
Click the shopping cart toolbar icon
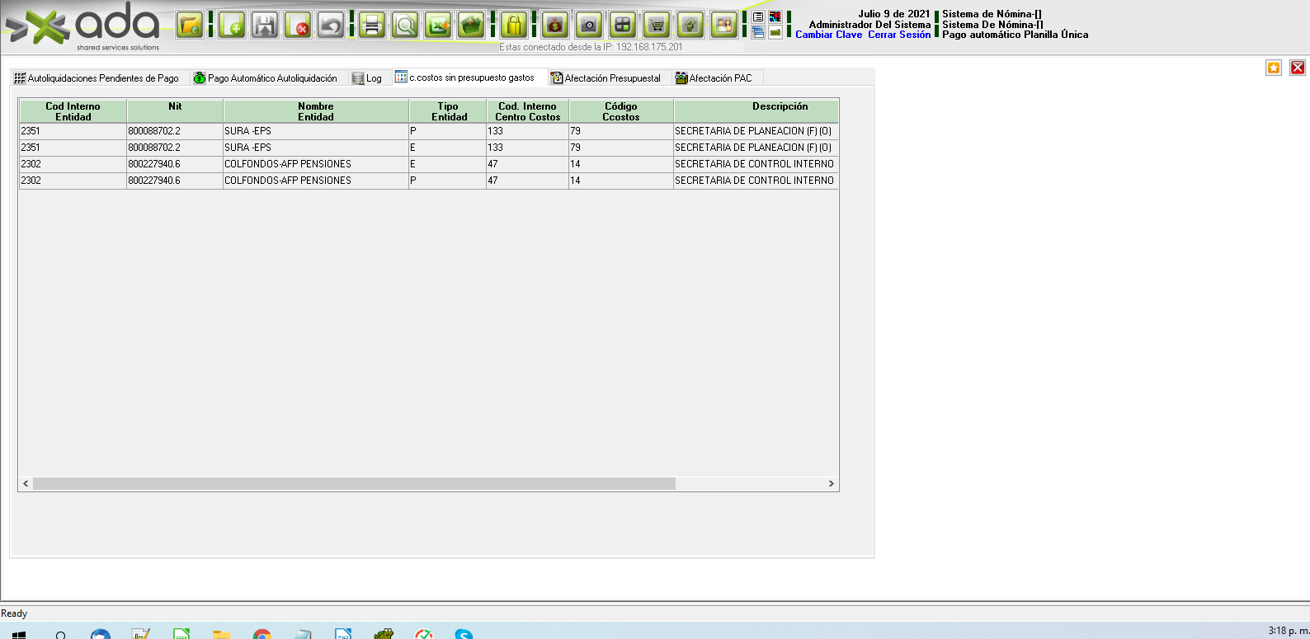(x=657, y=26)
